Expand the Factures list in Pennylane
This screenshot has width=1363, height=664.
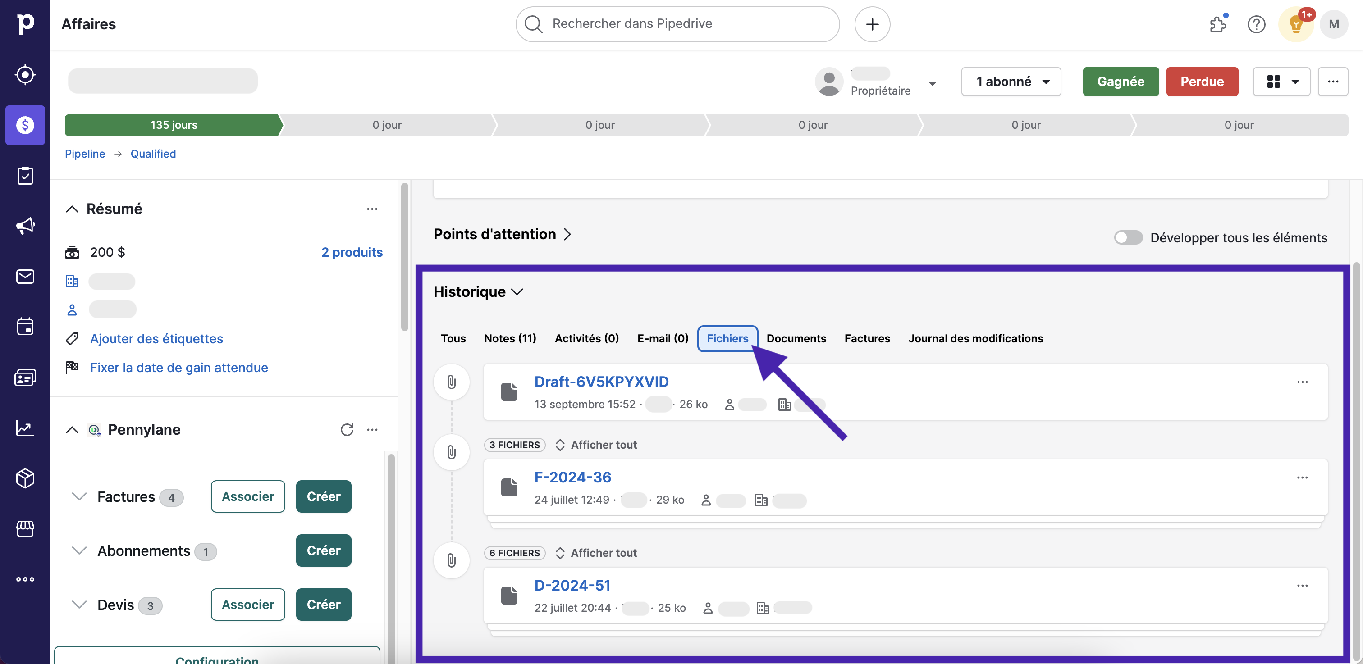pos(79,496)
